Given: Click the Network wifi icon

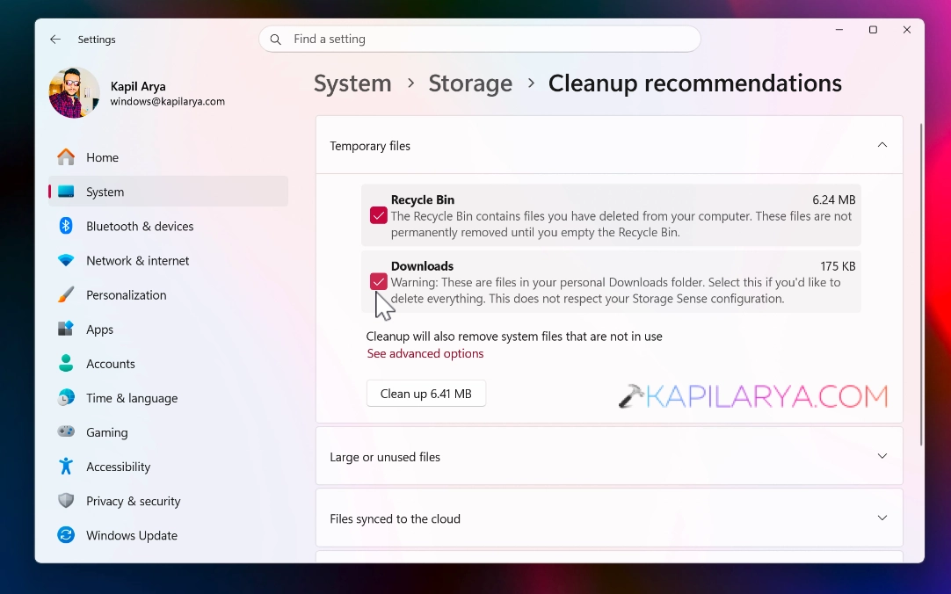Looking at the screenshot, I should (x=66, y=261).
